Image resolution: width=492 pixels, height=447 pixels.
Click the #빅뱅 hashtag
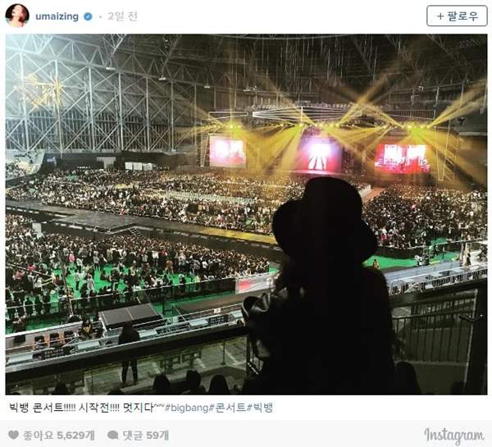(x=260, y=408)
